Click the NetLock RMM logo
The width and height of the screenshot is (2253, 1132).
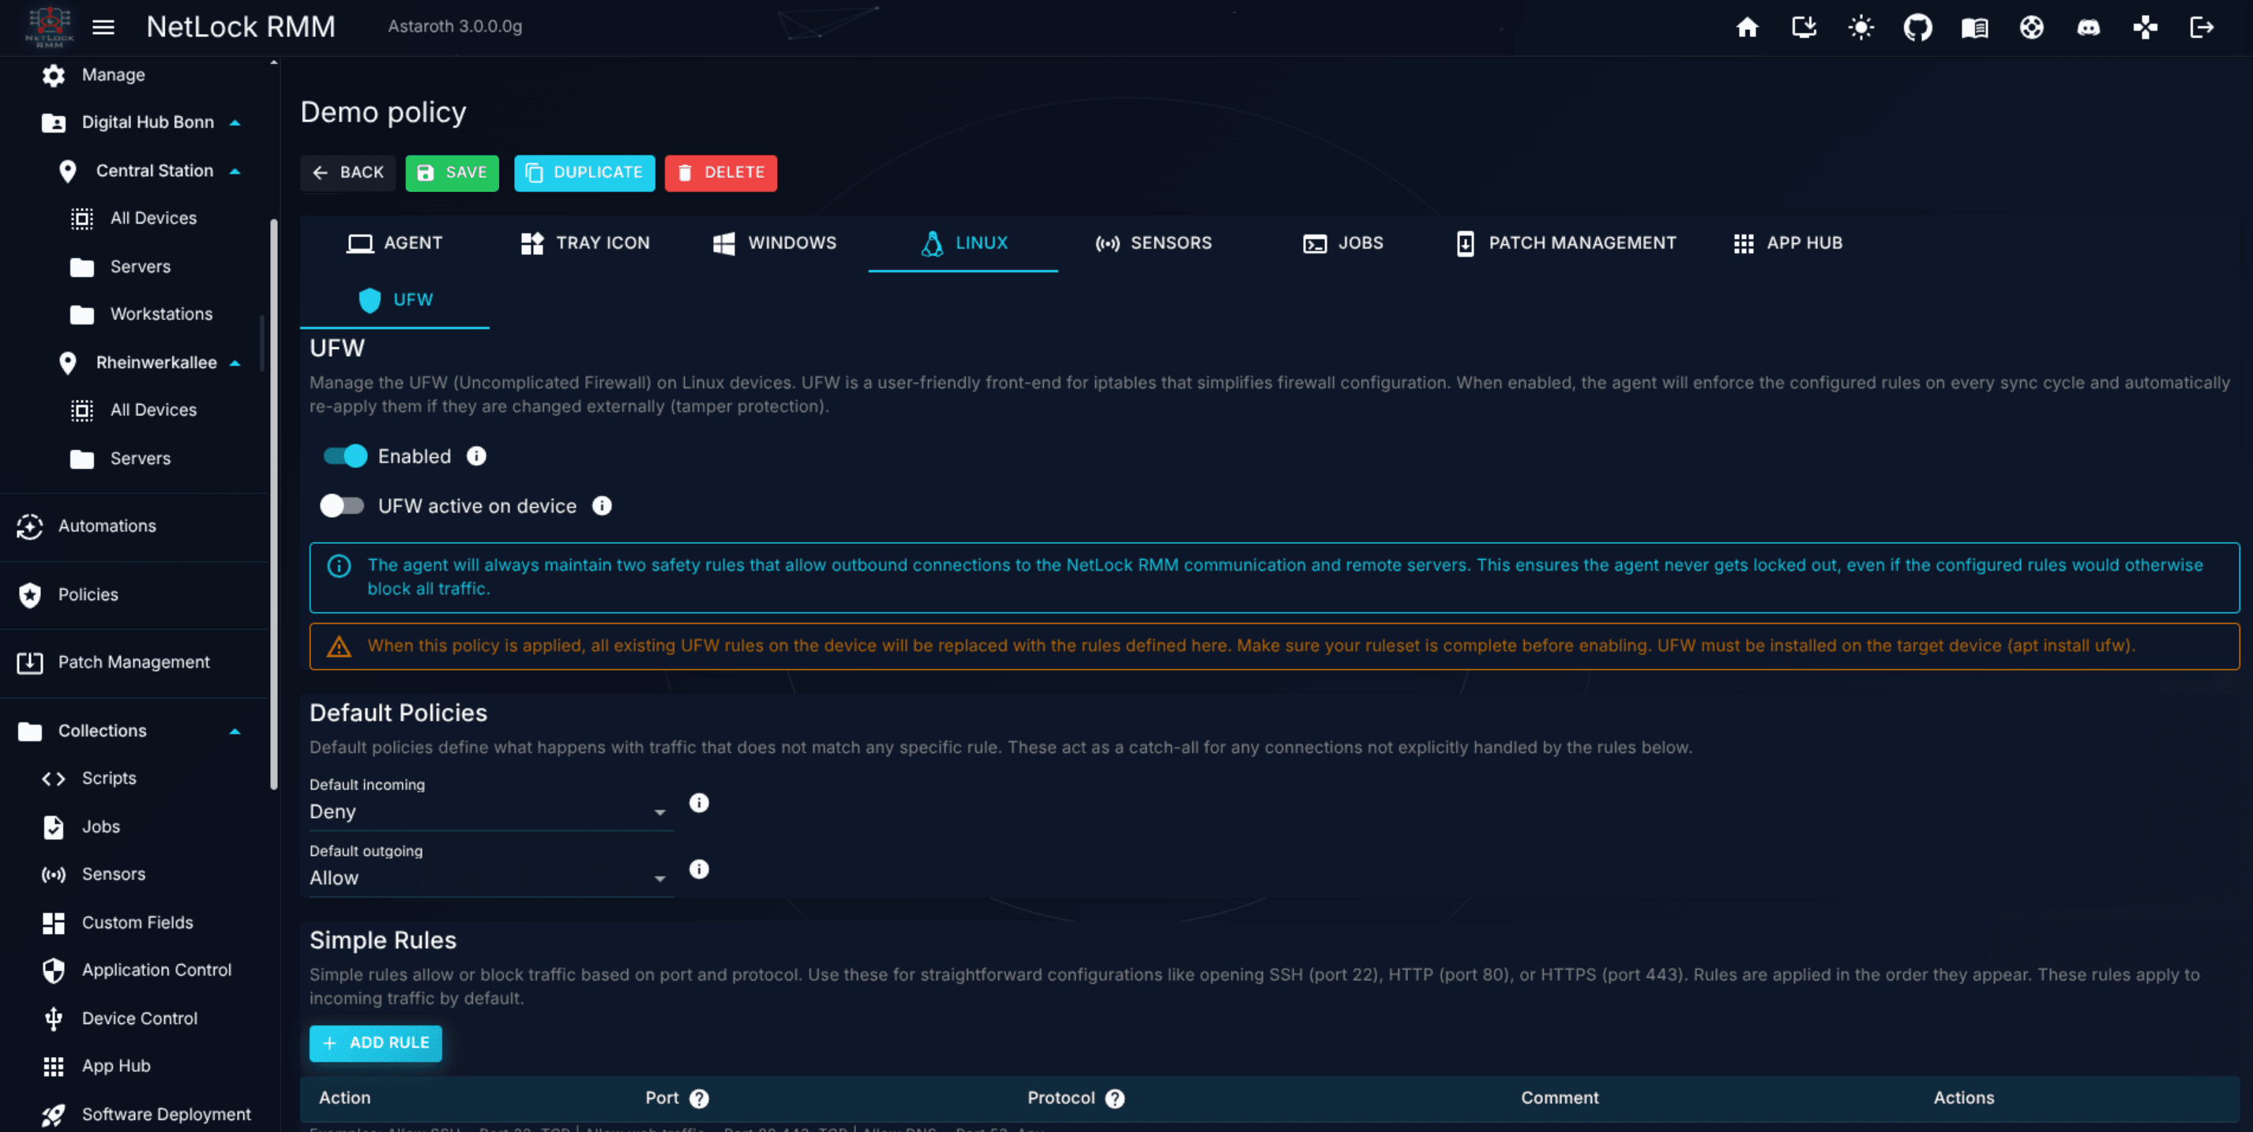tap(49, 26)
